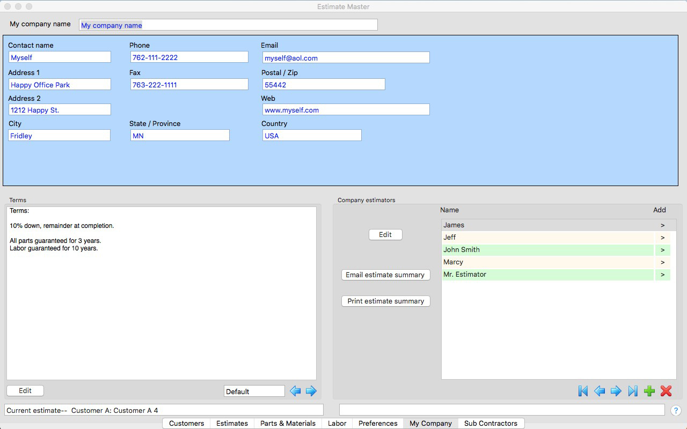Add James using the > arrow
687x429 pixels.
click(662, 225)
